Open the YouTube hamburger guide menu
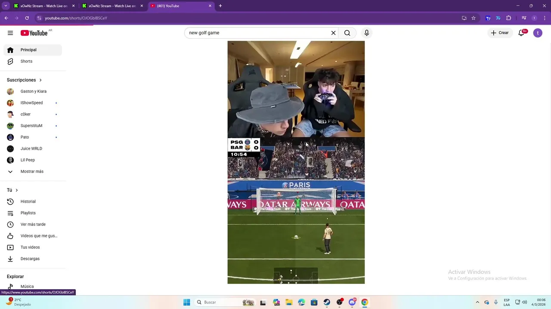 10,33
